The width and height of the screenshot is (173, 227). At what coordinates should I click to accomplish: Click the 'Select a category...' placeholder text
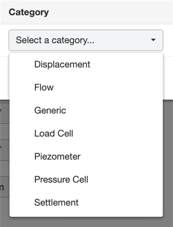click(55, 40)
